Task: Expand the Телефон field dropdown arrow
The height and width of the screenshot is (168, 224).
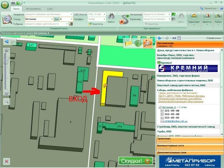Action: (x=104, y=19)
